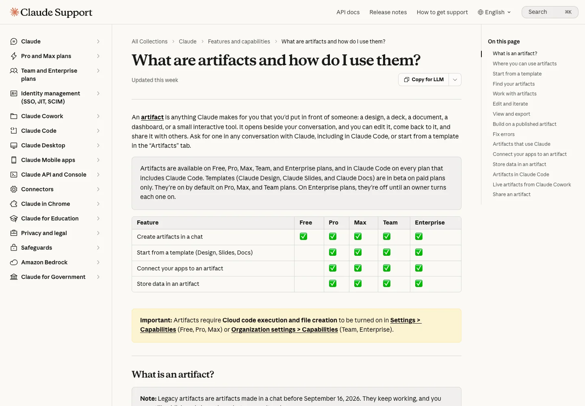Jump to 'Artifacts in Claude Code' section
Viewport: 585px width, 406px height.
point(521,175)
